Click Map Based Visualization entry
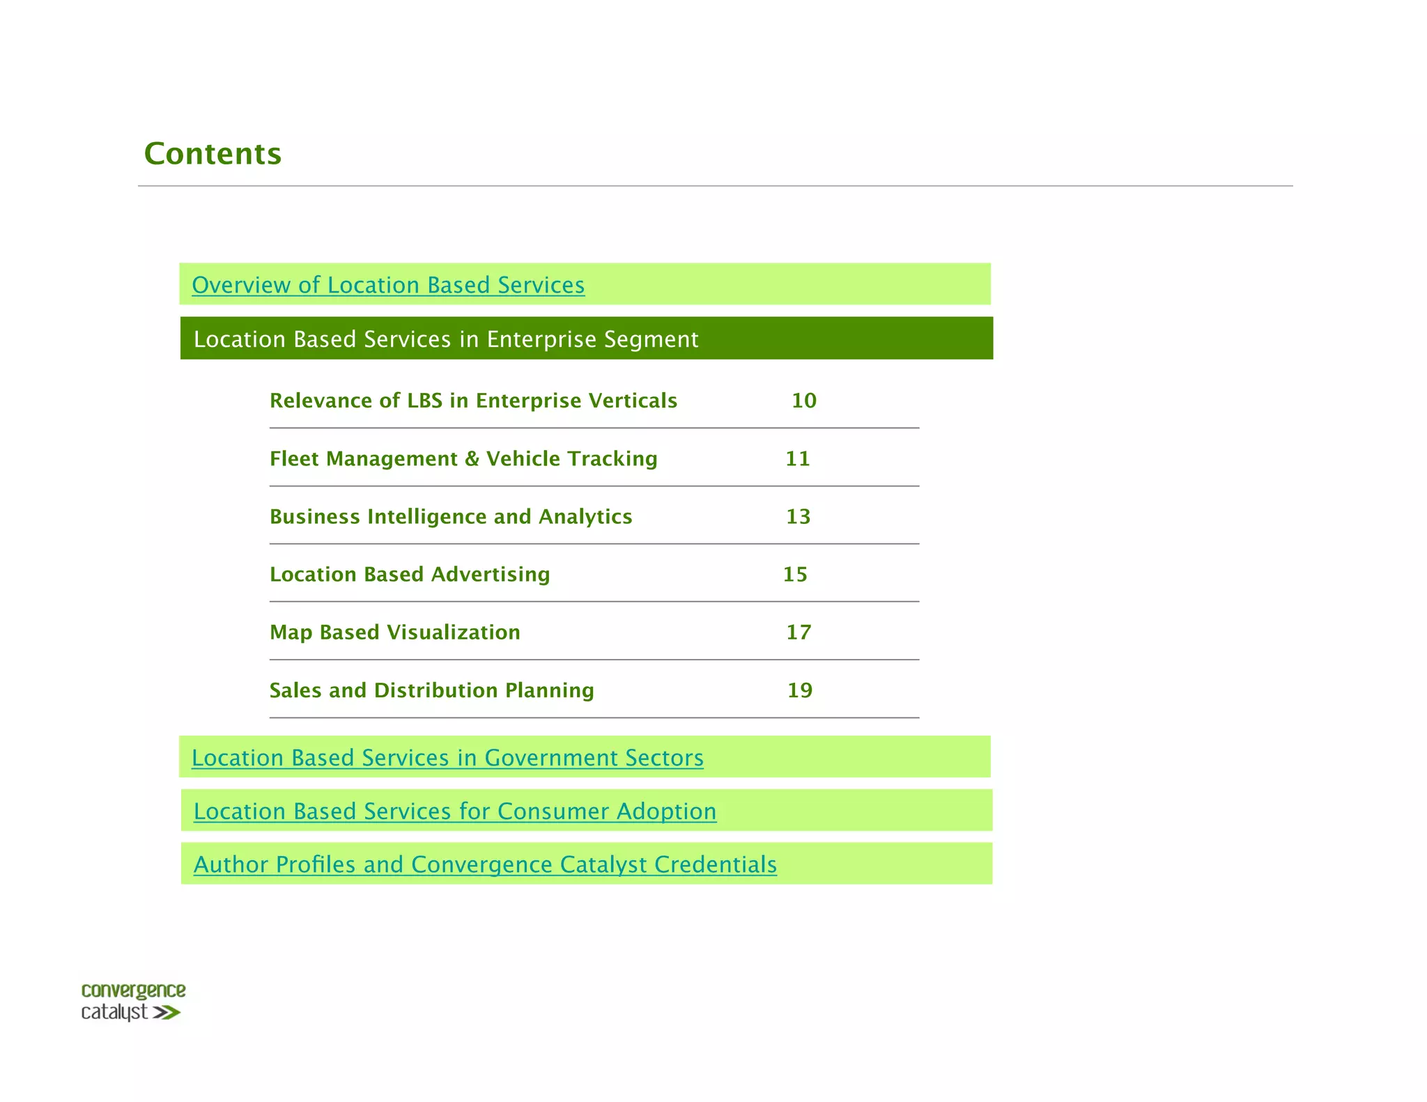 coord(395,632)
